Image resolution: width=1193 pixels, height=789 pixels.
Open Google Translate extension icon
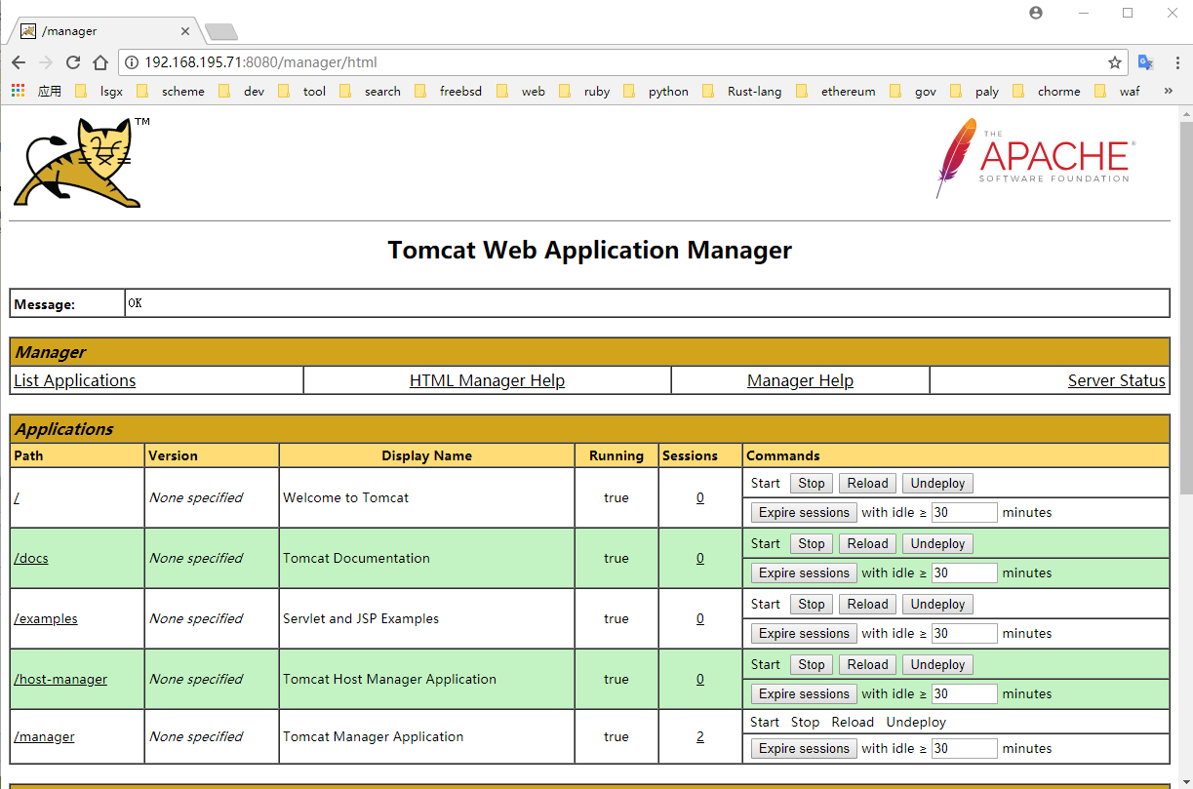pos(1145,62)
